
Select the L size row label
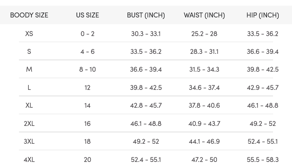pos(29,88)
